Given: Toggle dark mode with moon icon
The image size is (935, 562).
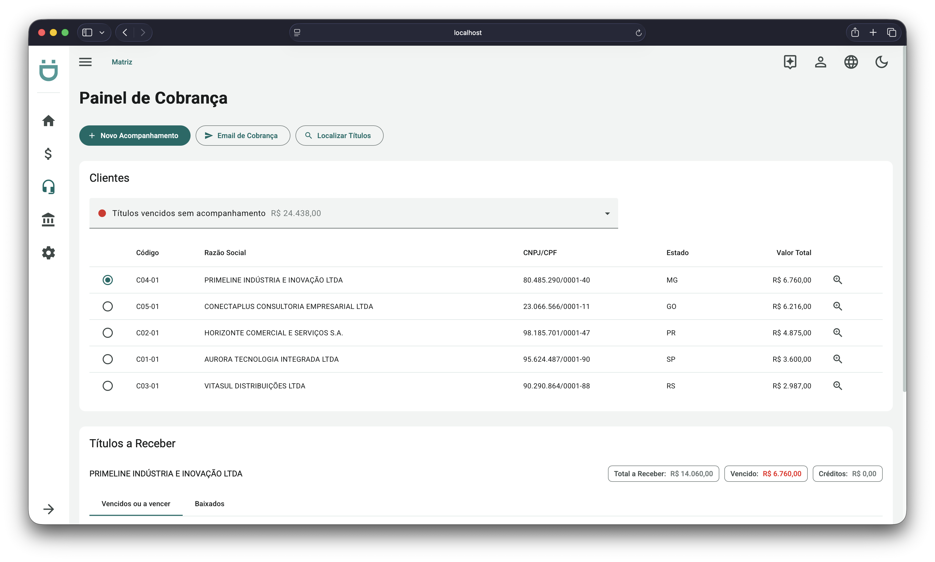Looking at the screenshot, I should 881,62.
